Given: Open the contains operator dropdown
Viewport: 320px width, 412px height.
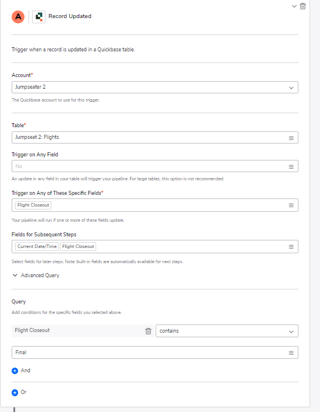Looking at the screenshot, I should [x=227, y=331].
